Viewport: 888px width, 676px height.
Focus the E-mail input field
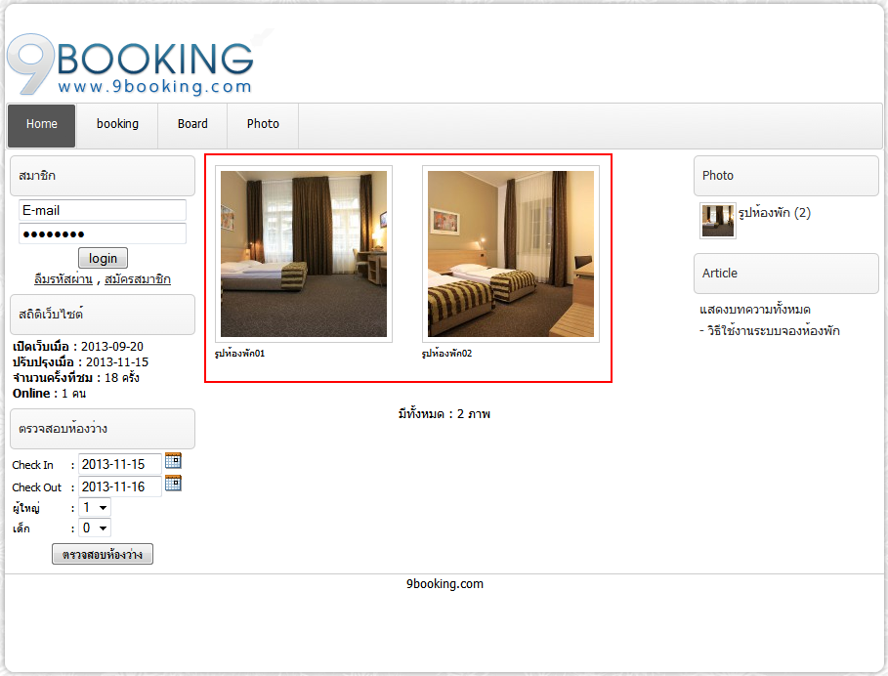point(103,210)
